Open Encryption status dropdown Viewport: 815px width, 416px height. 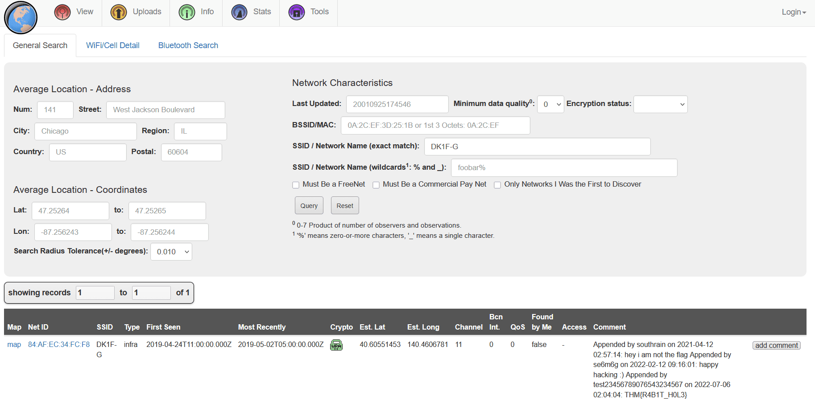pos(661,104)
